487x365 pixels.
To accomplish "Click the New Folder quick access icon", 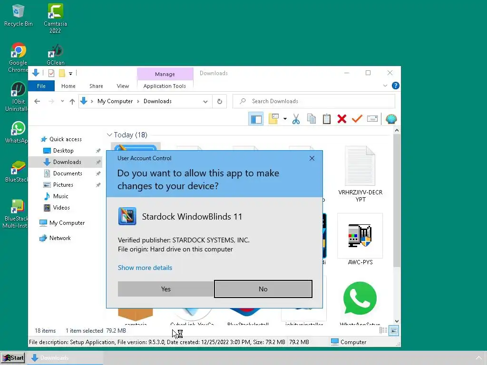I will pos(62,73).
